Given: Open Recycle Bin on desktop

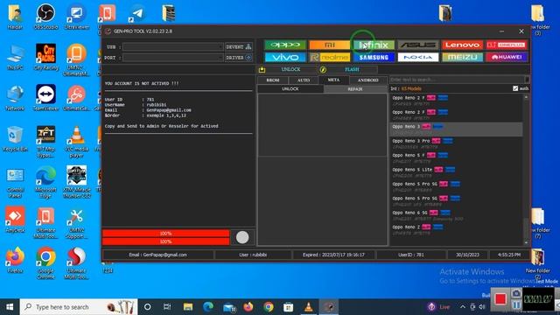Looking at the screenshot, I should coord(15,138).
